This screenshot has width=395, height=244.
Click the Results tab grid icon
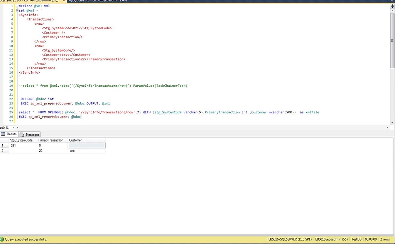[3, 134]
